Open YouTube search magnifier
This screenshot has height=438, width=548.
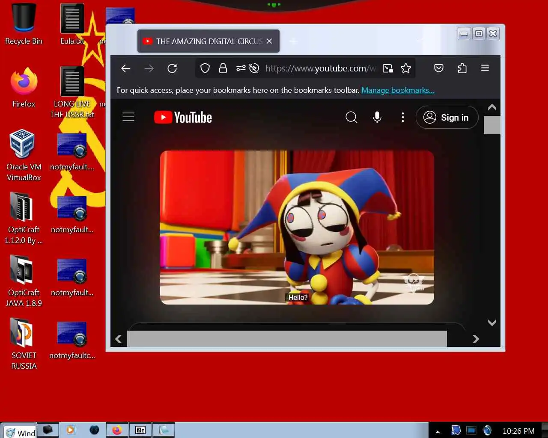[351, 117]
